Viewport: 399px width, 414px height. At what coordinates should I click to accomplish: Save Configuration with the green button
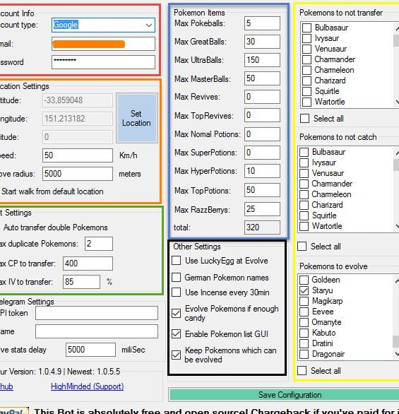coord(285,395)
